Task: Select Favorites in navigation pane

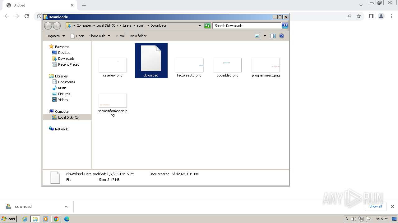Action: (62, 47)
